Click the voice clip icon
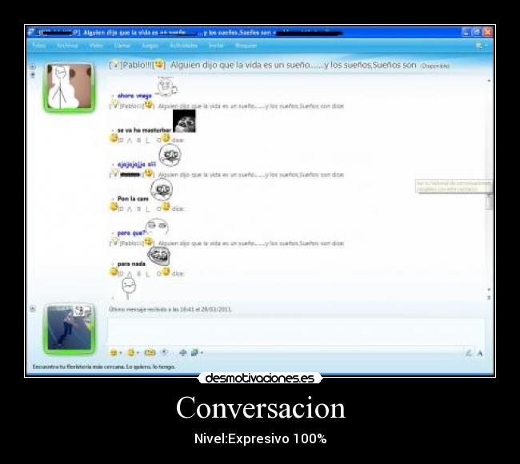 [164, 352]
